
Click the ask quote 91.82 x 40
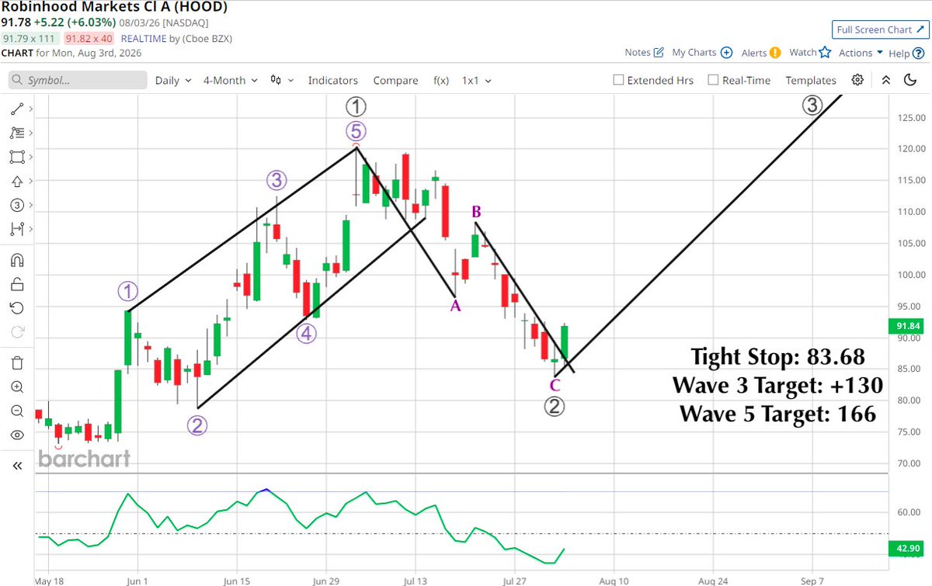(90, 38)
